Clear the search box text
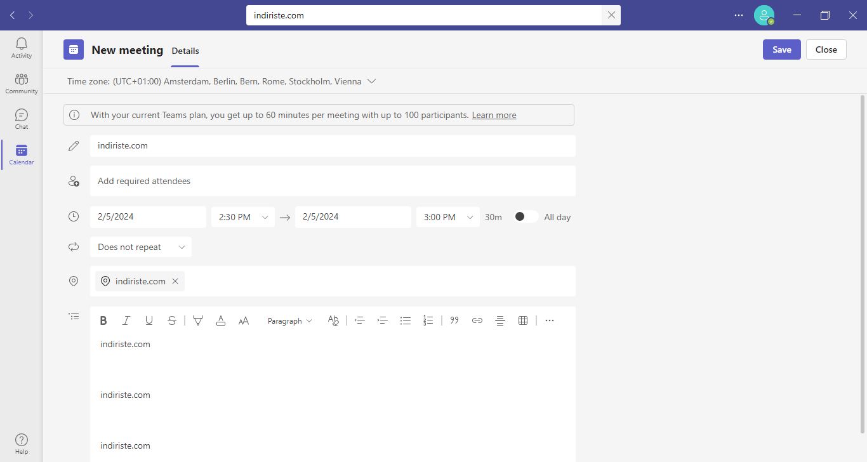 pyautogui.click(x=611, y=15)
